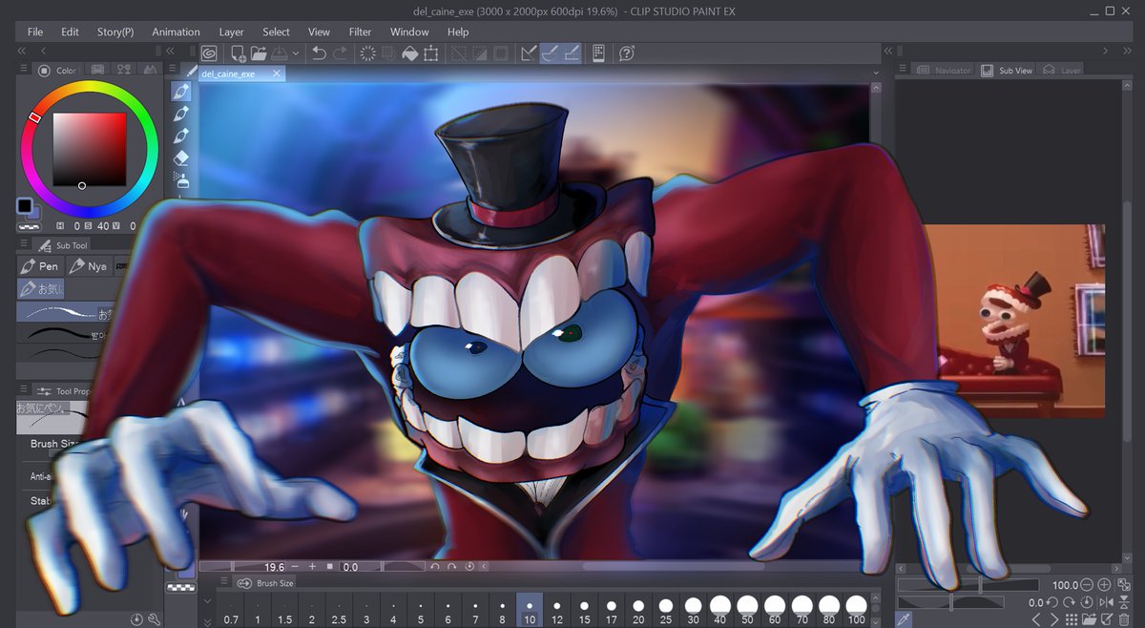Screen dimensions: 1145x628
Task: Switch to the Layer tab in right panel
Action: coord(1062,70)
